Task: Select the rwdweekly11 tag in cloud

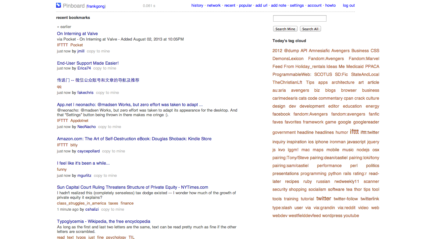Action: [x=347, y=182]
